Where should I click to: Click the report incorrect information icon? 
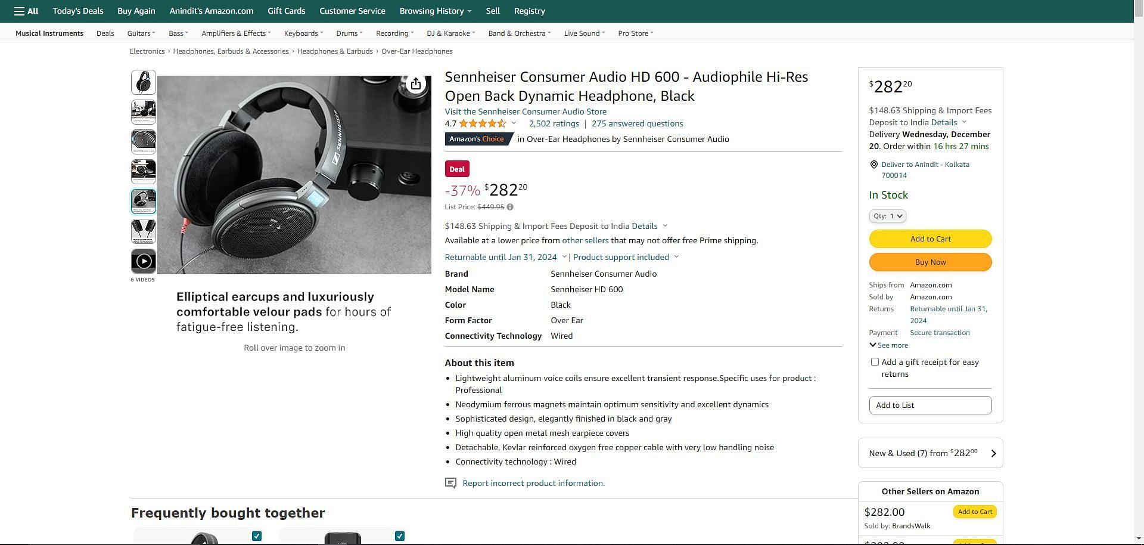[451, 483]
